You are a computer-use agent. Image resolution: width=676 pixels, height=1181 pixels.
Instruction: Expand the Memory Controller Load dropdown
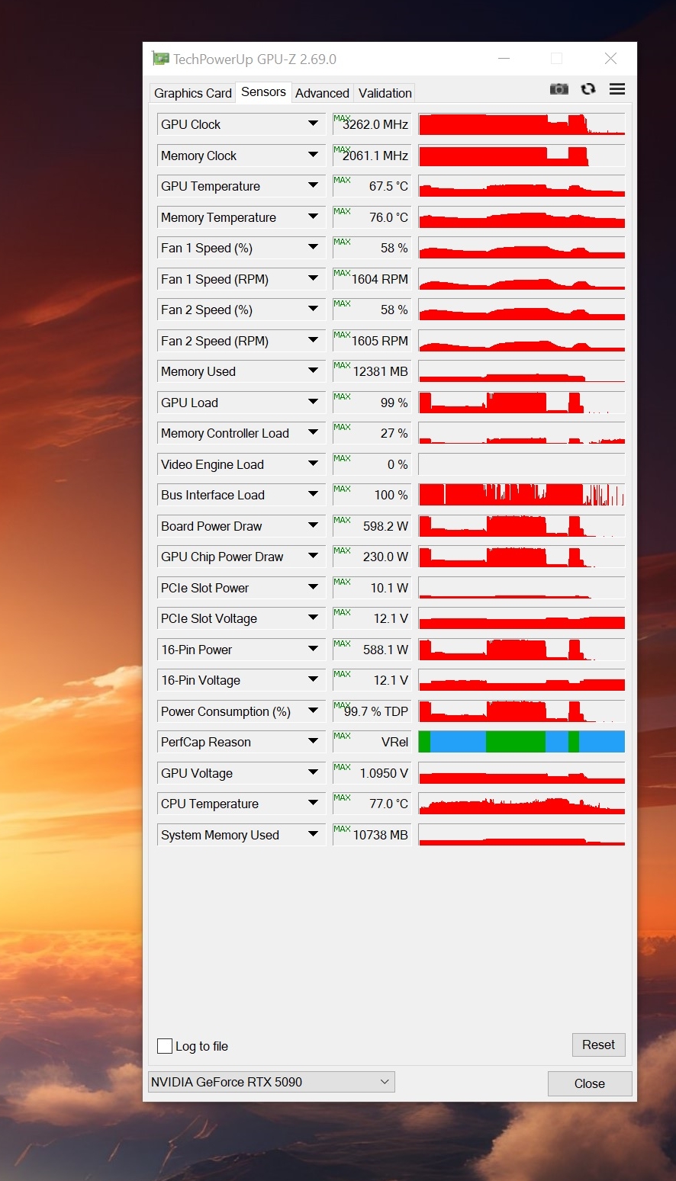pyautogui.click(x=313, y=432)
